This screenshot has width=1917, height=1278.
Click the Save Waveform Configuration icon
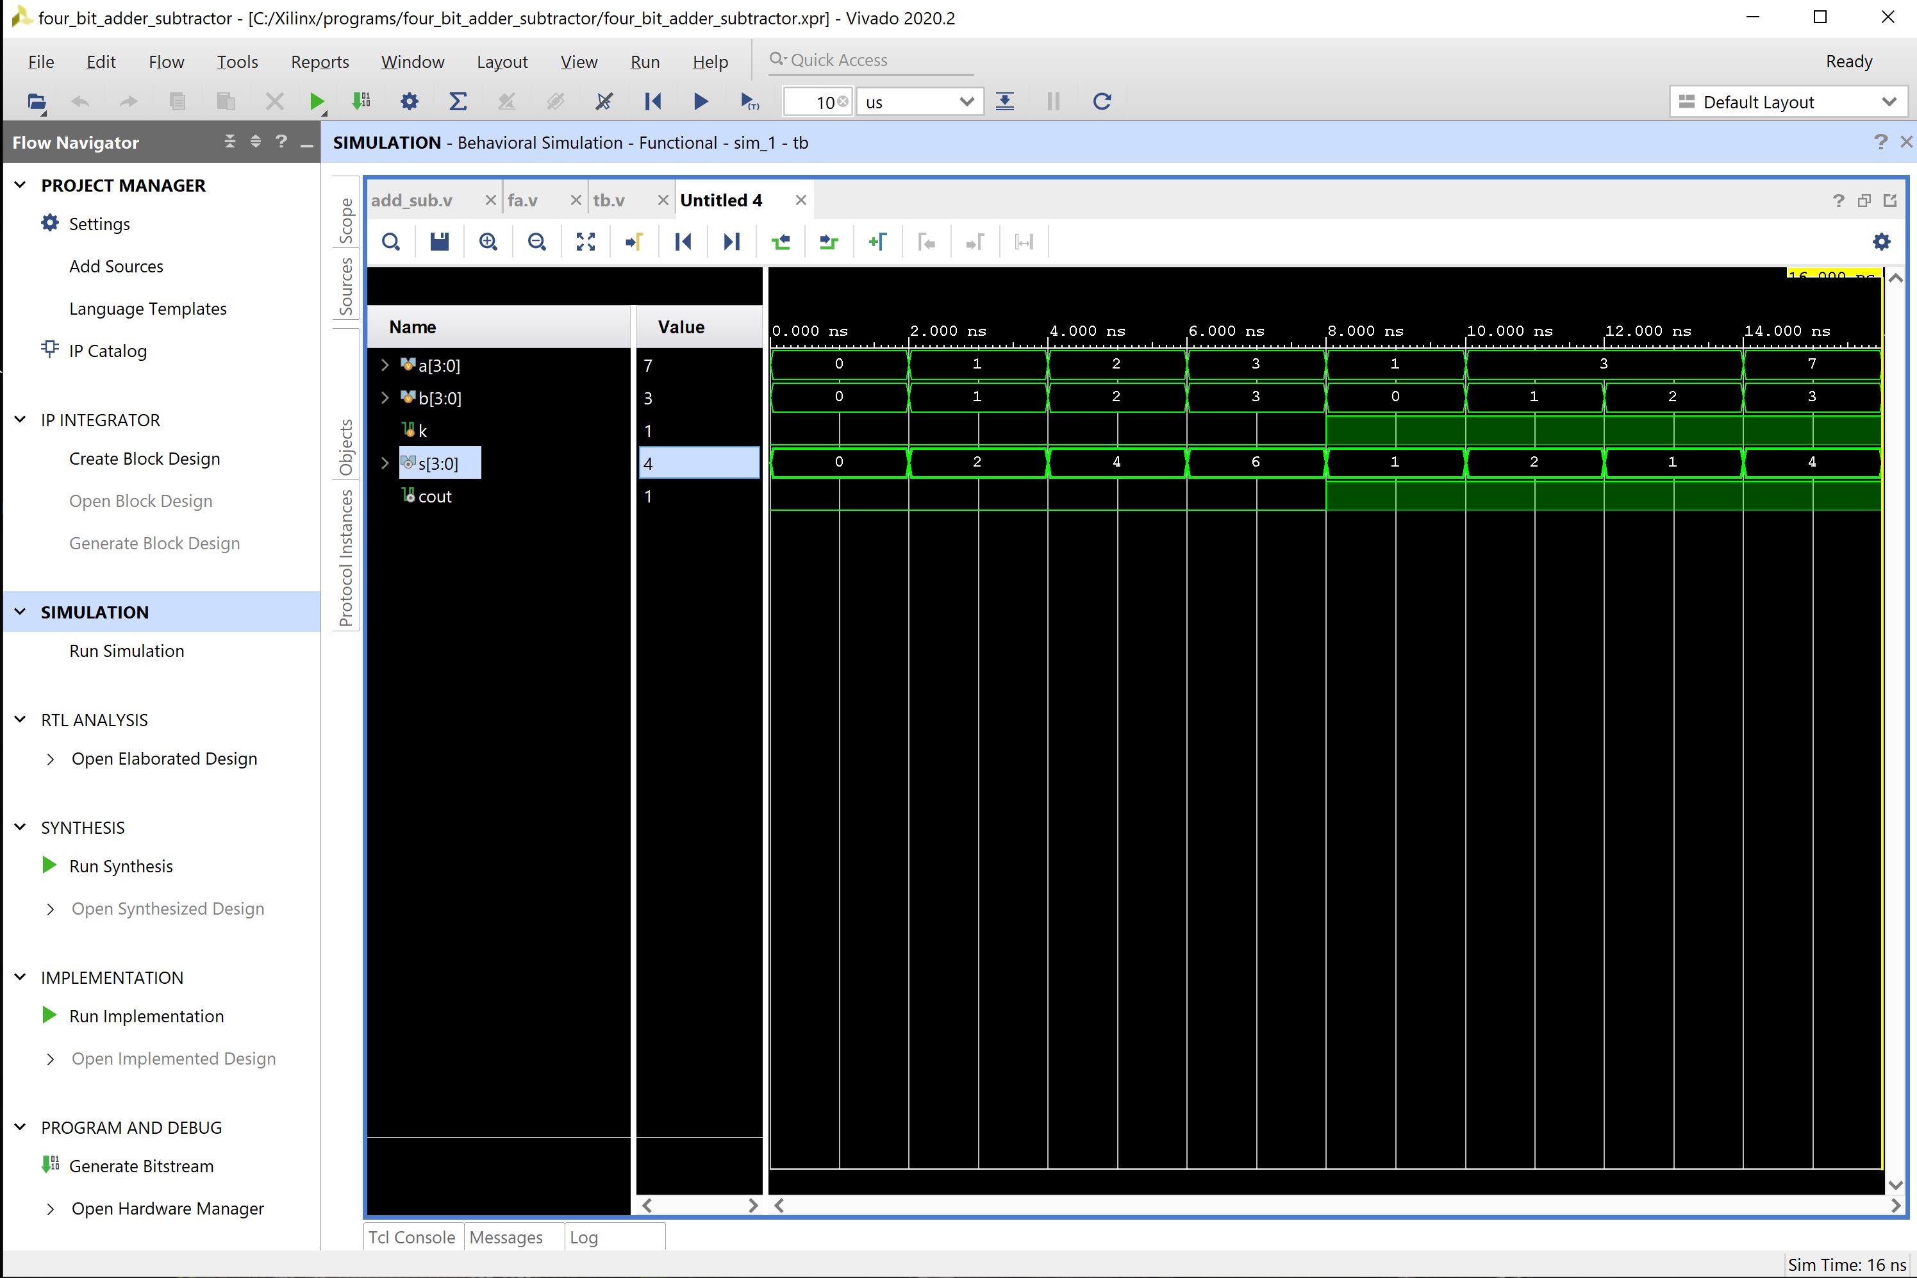pos(439,241)
